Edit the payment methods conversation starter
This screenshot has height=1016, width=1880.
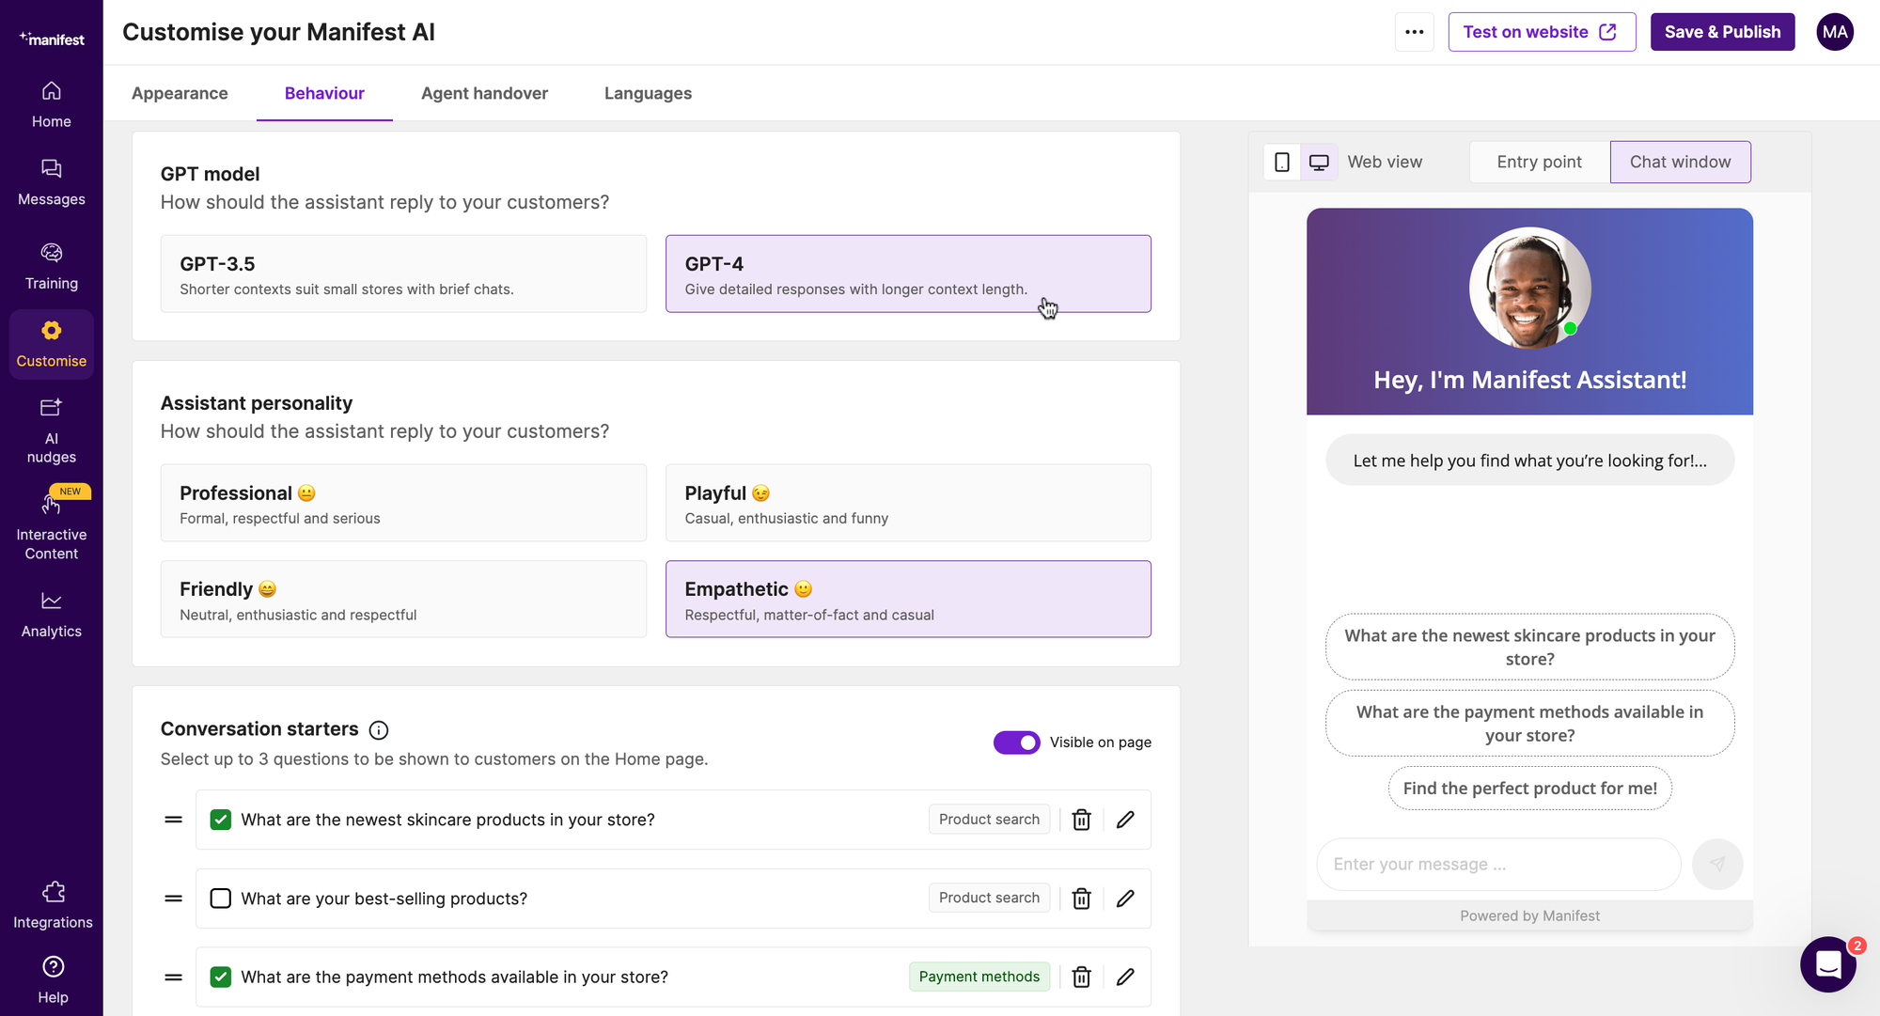click(1125, 977)
